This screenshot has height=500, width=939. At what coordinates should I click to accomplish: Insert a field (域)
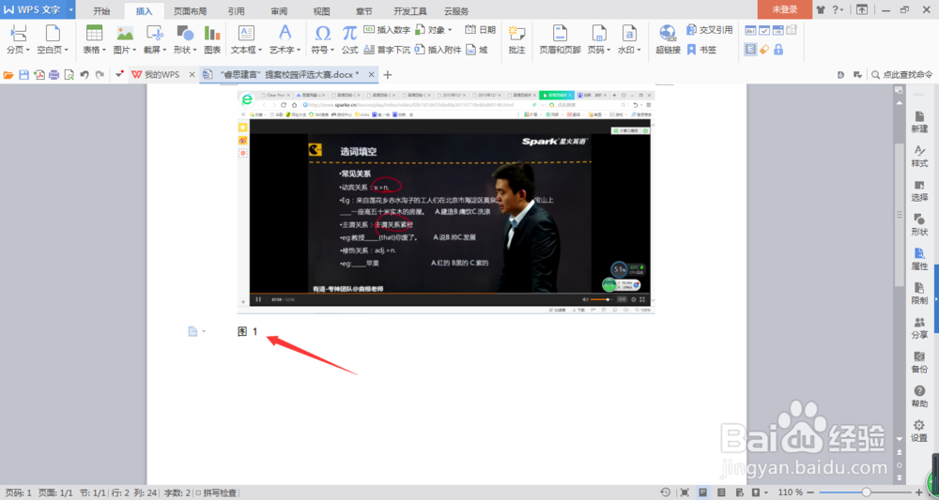477,50
